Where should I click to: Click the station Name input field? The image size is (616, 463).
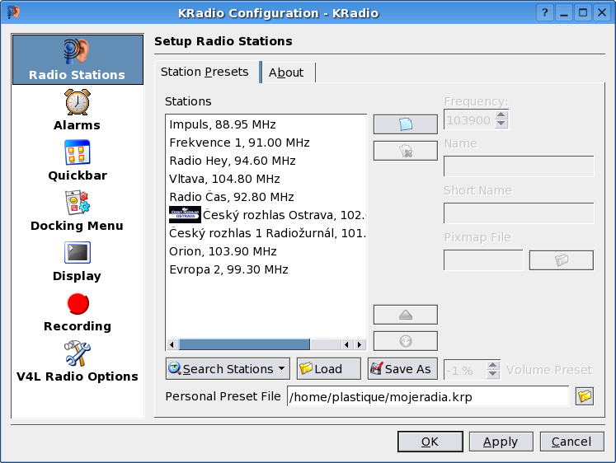point(519,166)
